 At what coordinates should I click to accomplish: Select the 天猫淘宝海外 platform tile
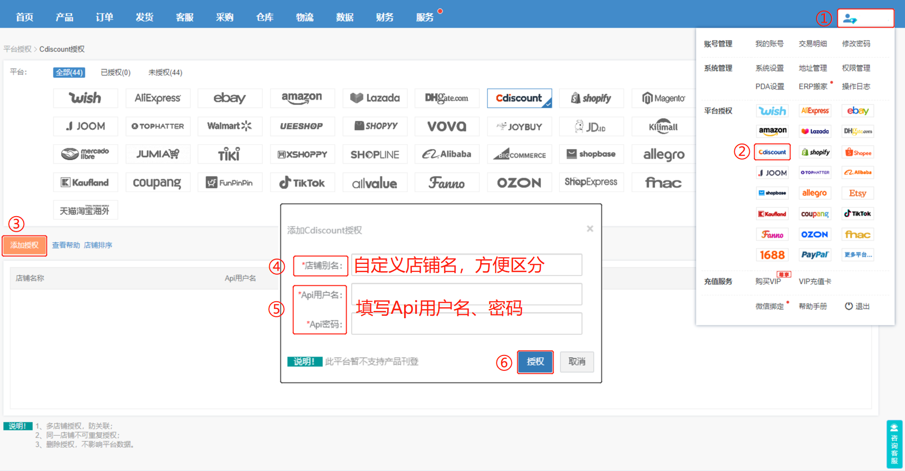coord(86,210)
